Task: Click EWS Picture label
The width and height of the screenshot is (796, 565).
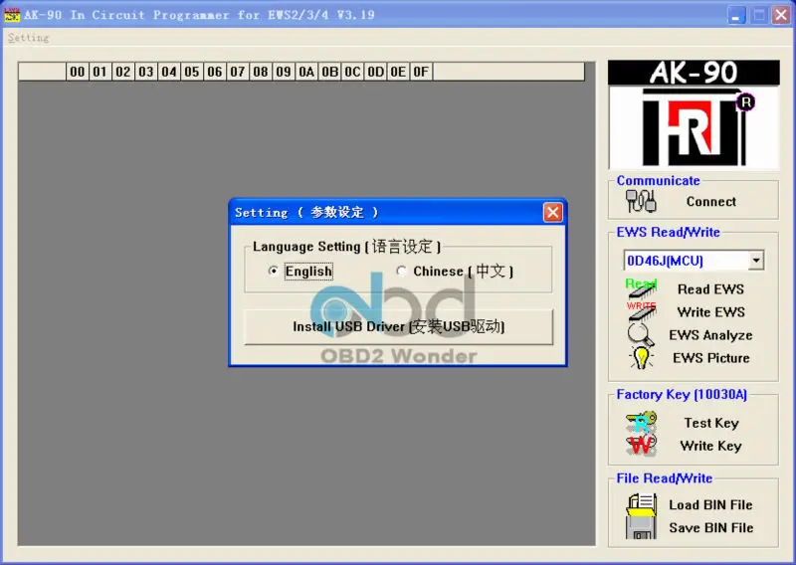Action: (710, 358)
